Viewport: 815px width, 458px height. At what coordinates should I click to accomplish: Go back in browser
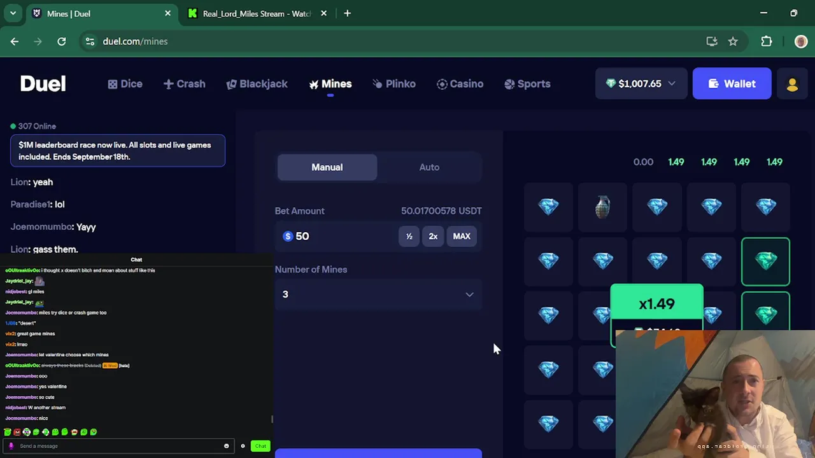pyautogui.click(x=15, y=41)
